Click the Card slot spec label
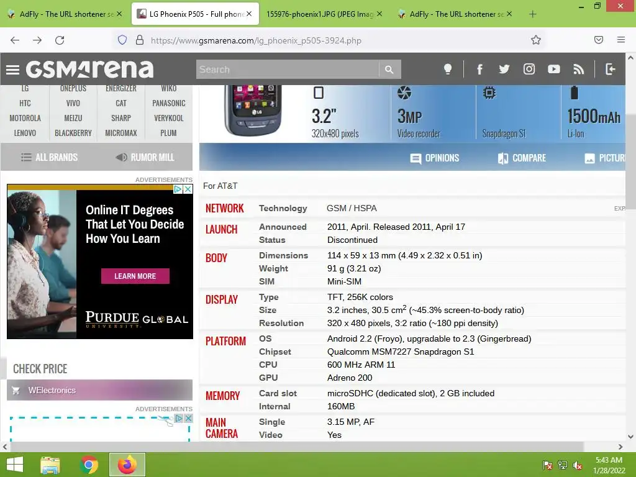The width and height of the screenshot is (636, 477). 278,393
